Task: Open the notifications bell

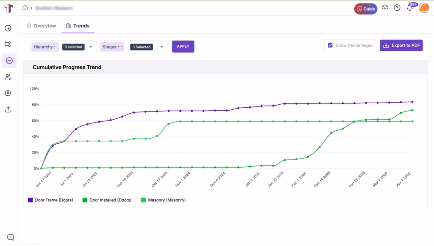Action: (410, 8)
